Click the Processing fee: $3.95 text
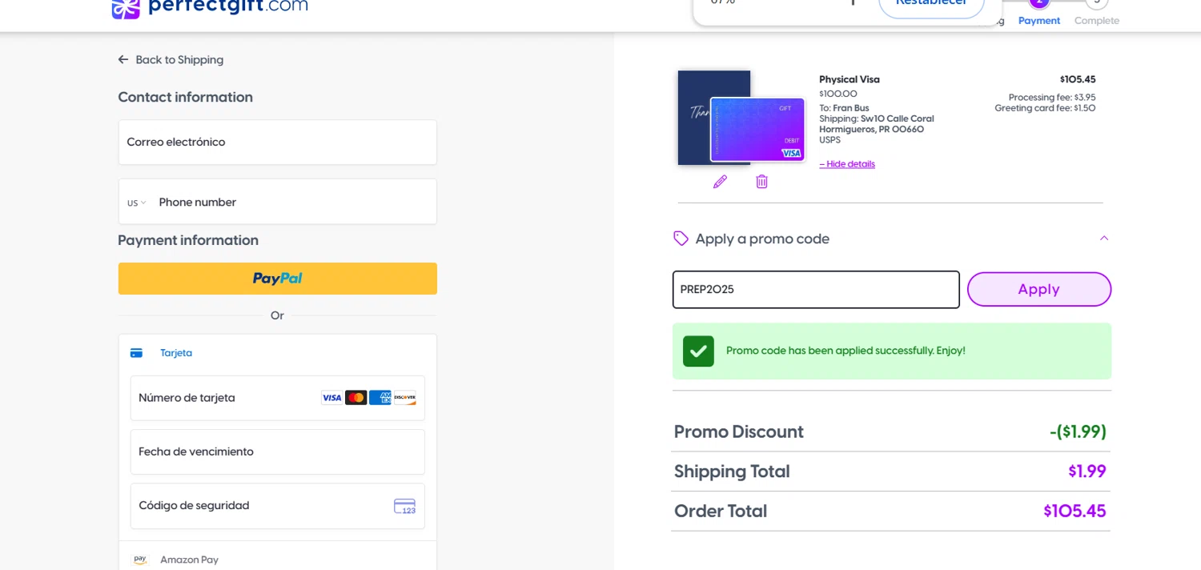 click(1052, 98)
